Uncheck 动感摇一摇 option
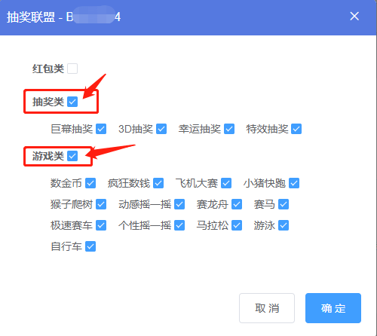Screen dimensions: 377x336 coord(179,204)
